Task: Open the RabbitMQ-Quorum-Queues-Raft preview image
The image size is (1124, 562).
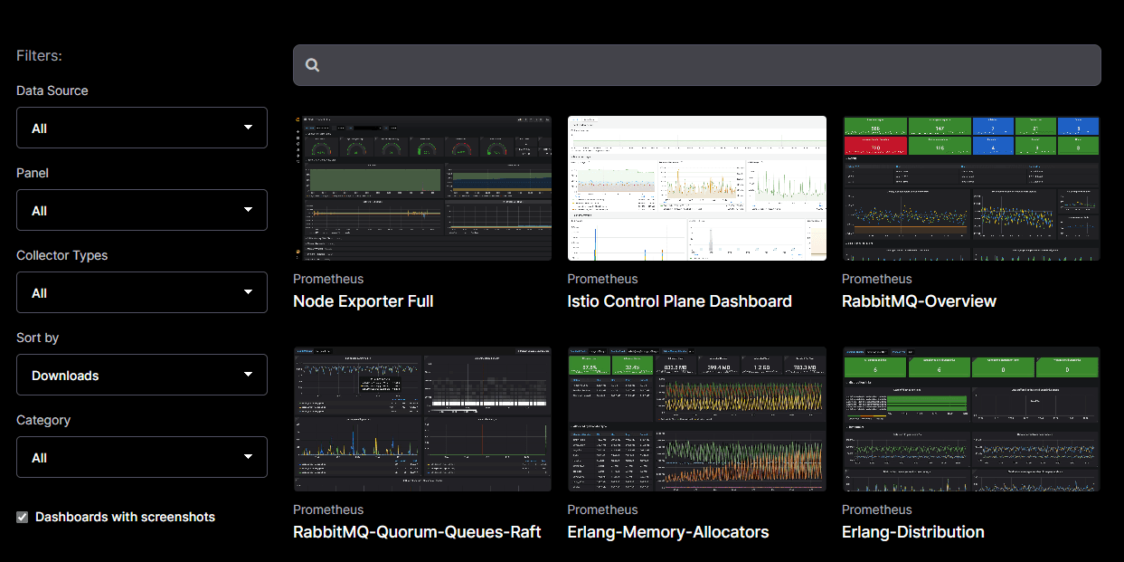Action: (x=422, y=419)
